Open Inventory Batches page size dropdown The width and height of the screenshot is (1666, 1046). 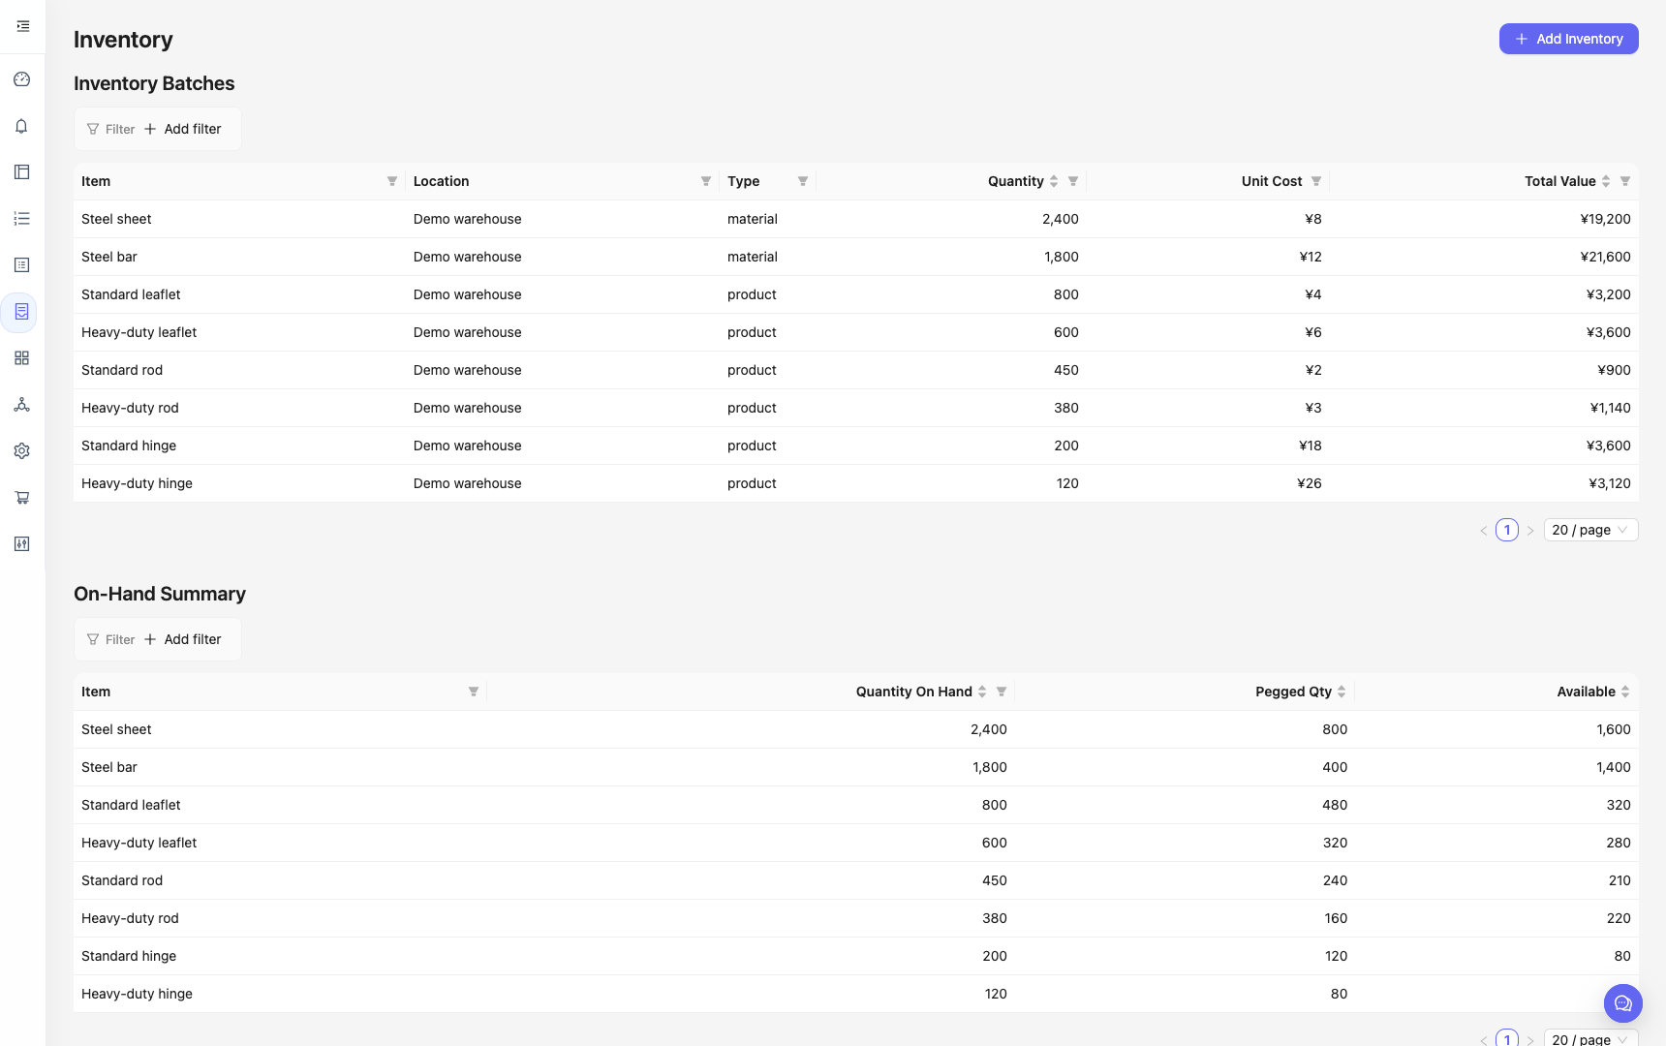pyautogui.click(x=1590, y=530)
